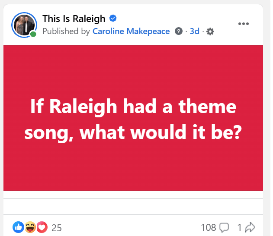
Task: Click the post audience gear icon
Action: tap(210, 31)
